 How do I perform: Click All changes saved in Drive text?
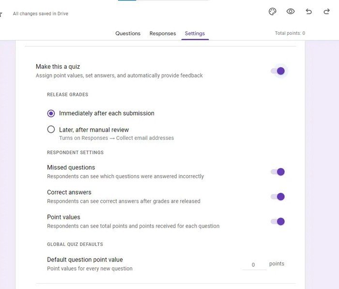(41, 14)
